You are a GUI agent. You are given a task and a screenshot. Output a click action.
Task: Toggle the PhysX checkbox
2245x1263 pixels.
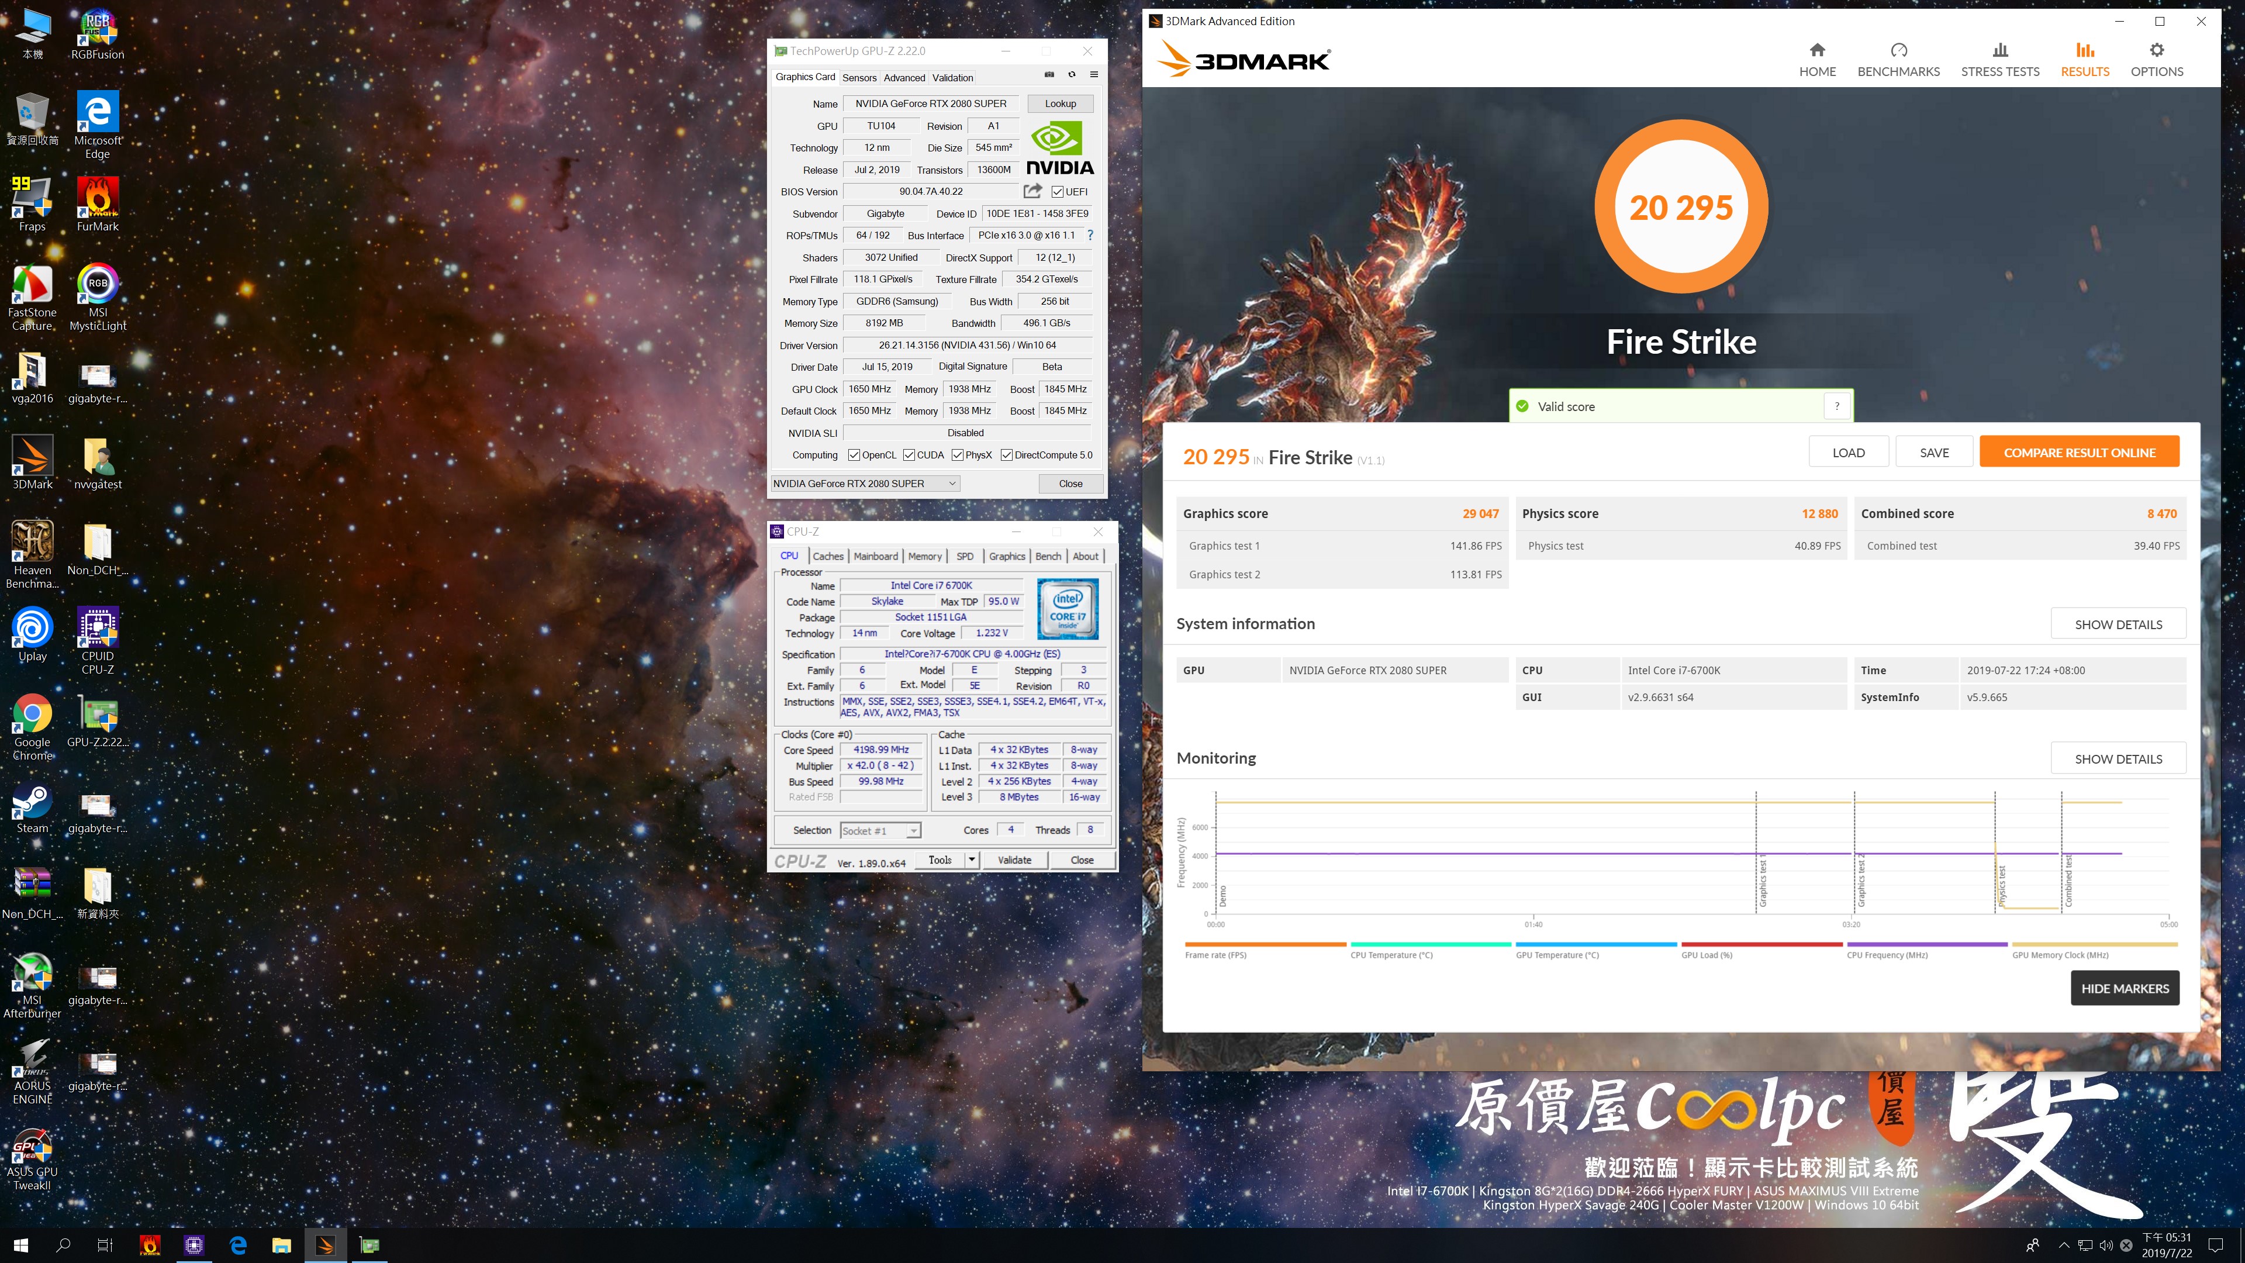[958, 455]
